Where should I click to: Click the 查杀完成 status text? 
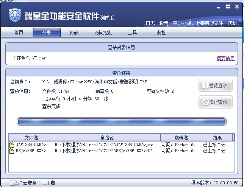click(x=51, y=106)
